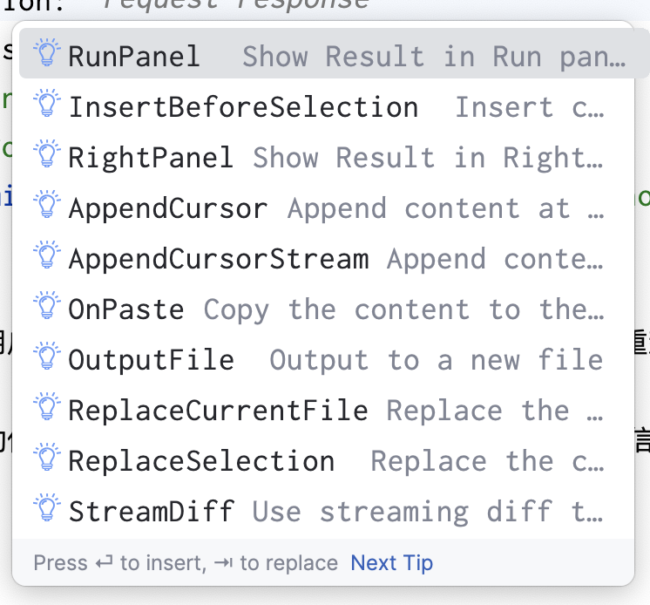Click the lightbulb icon beside StreamDiff
The height and width of the screenshot is (605, 650).
(45, 509)
